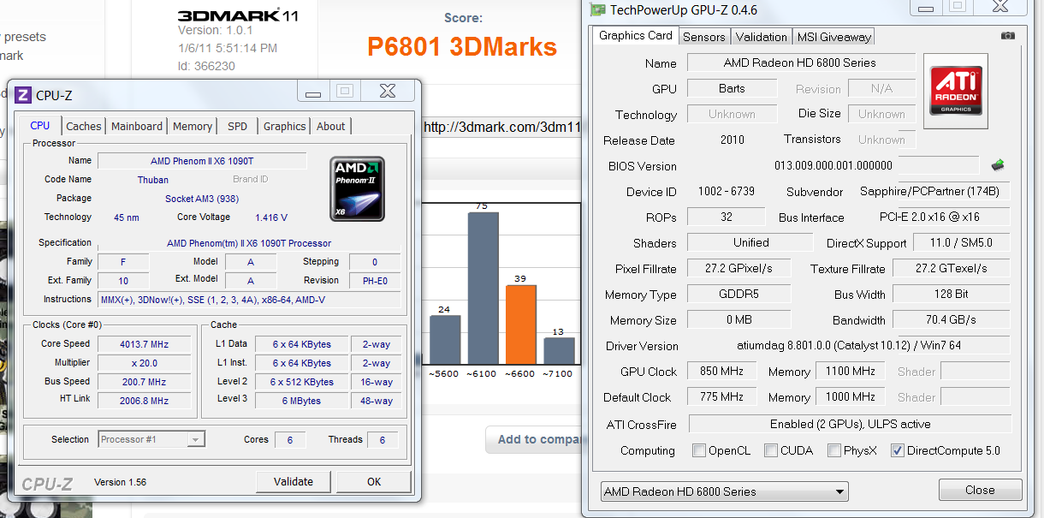Click the GPU-Z screenshot camera icon

pos(1008,36)
